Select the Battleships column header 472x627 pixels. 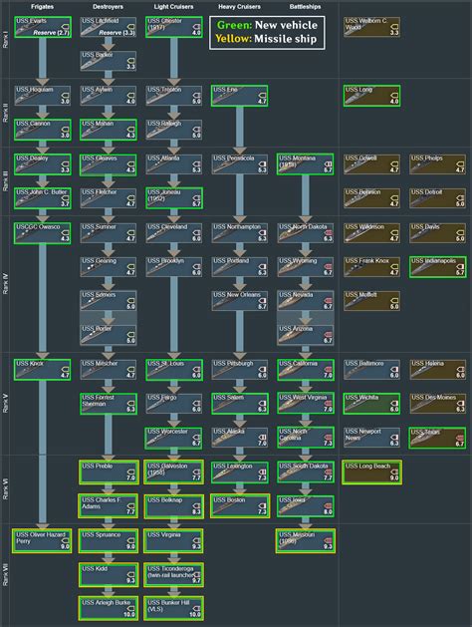[x=305, y=6]
